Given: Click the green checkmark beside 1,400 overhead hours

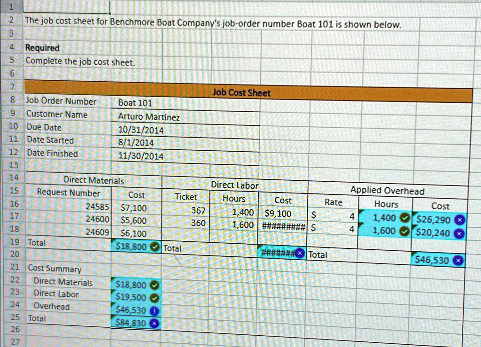Looking at the screenshot, I should coord(404,217).
